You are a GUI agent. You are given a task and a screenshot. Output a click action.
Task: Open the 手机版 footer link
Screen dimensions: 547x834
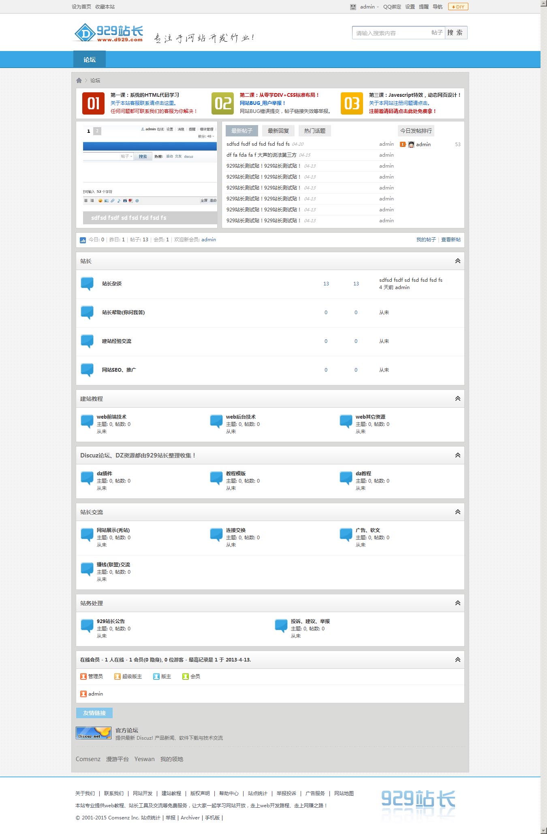(x=212, y=818)
